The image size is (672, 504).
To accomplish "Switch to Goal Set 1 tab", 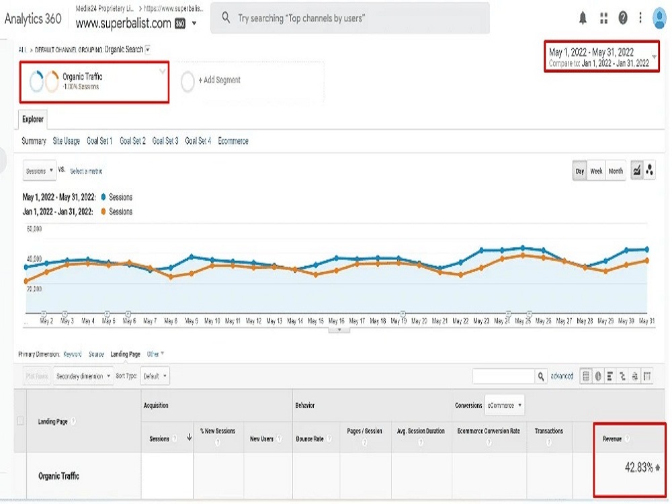I will point(99,141).
